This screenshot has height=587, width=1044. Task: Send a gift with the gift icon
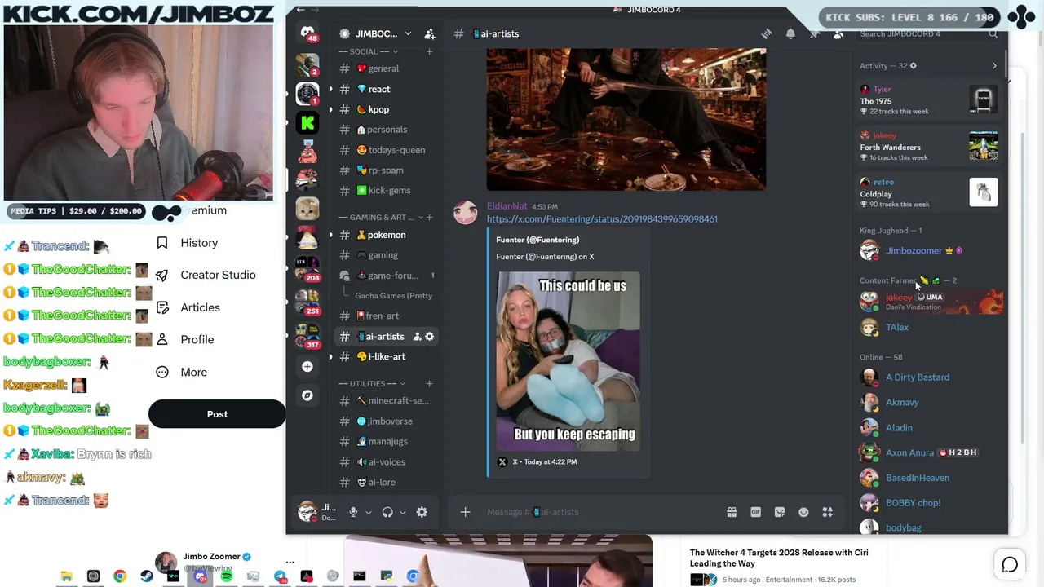click(x=732, y=512)
